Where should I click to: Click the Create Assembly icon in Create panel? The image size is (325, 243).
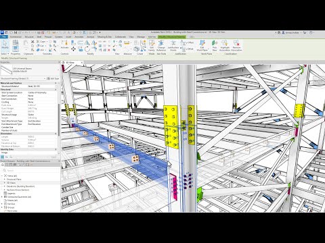[136, 49]
